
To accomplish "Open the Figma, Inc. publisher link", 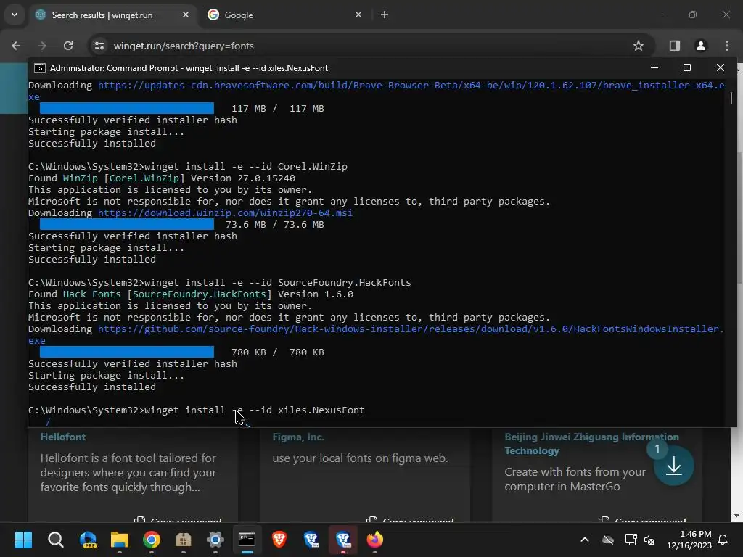I will coord(298,437).
